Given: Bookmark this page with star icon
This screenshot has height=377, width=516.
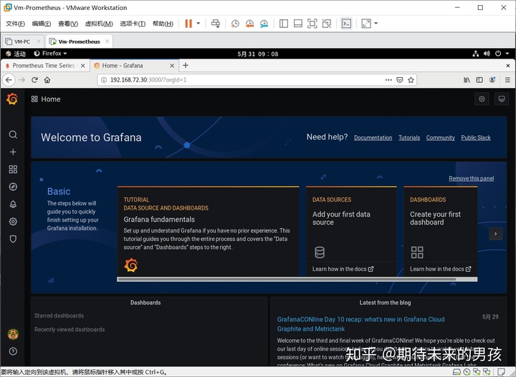Looking at the screenshot, I should [411, 80].
